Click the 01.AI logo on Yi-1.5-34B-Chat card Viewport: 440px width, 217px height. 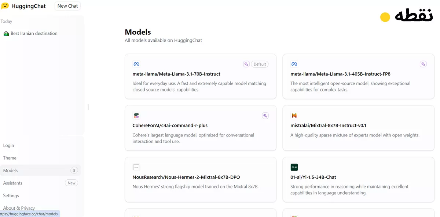[294, 167]
